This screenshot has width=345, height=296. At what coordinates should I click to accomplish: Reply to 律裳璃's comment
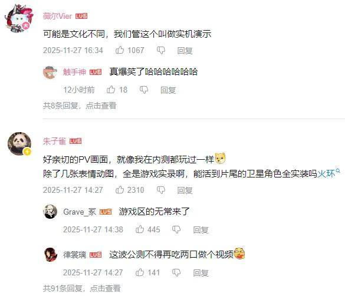[201, 273]
